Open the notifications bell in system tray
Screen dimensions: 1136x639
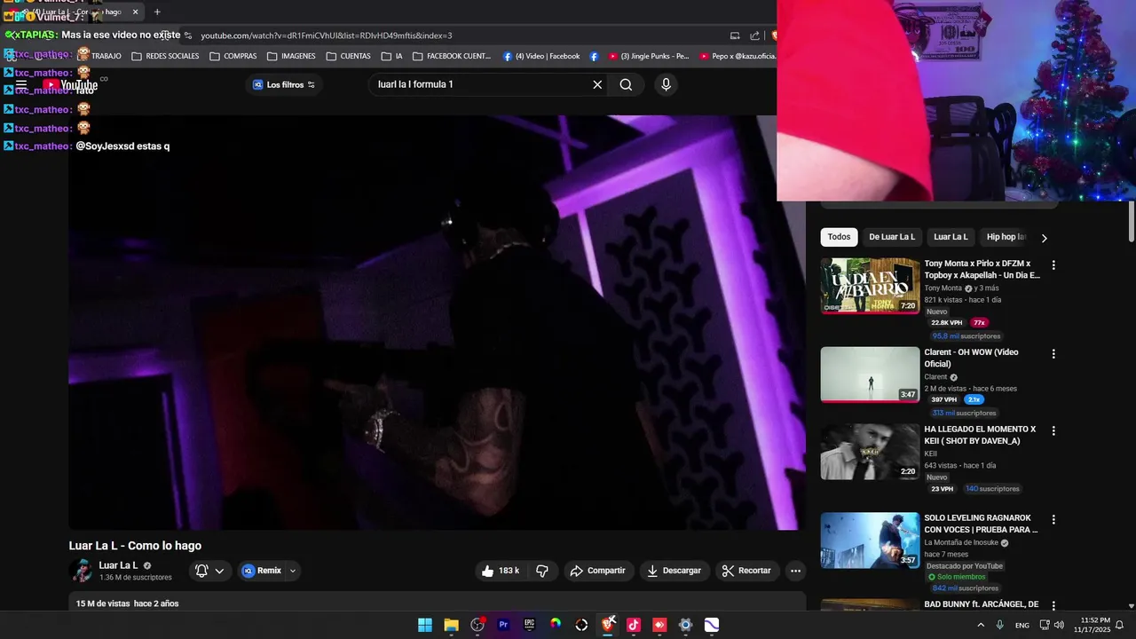click(x=1119, y=625)
